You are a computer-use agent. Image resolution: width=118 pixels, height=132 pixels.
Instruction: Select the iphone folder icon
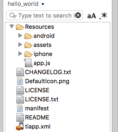tap(28, 54)
